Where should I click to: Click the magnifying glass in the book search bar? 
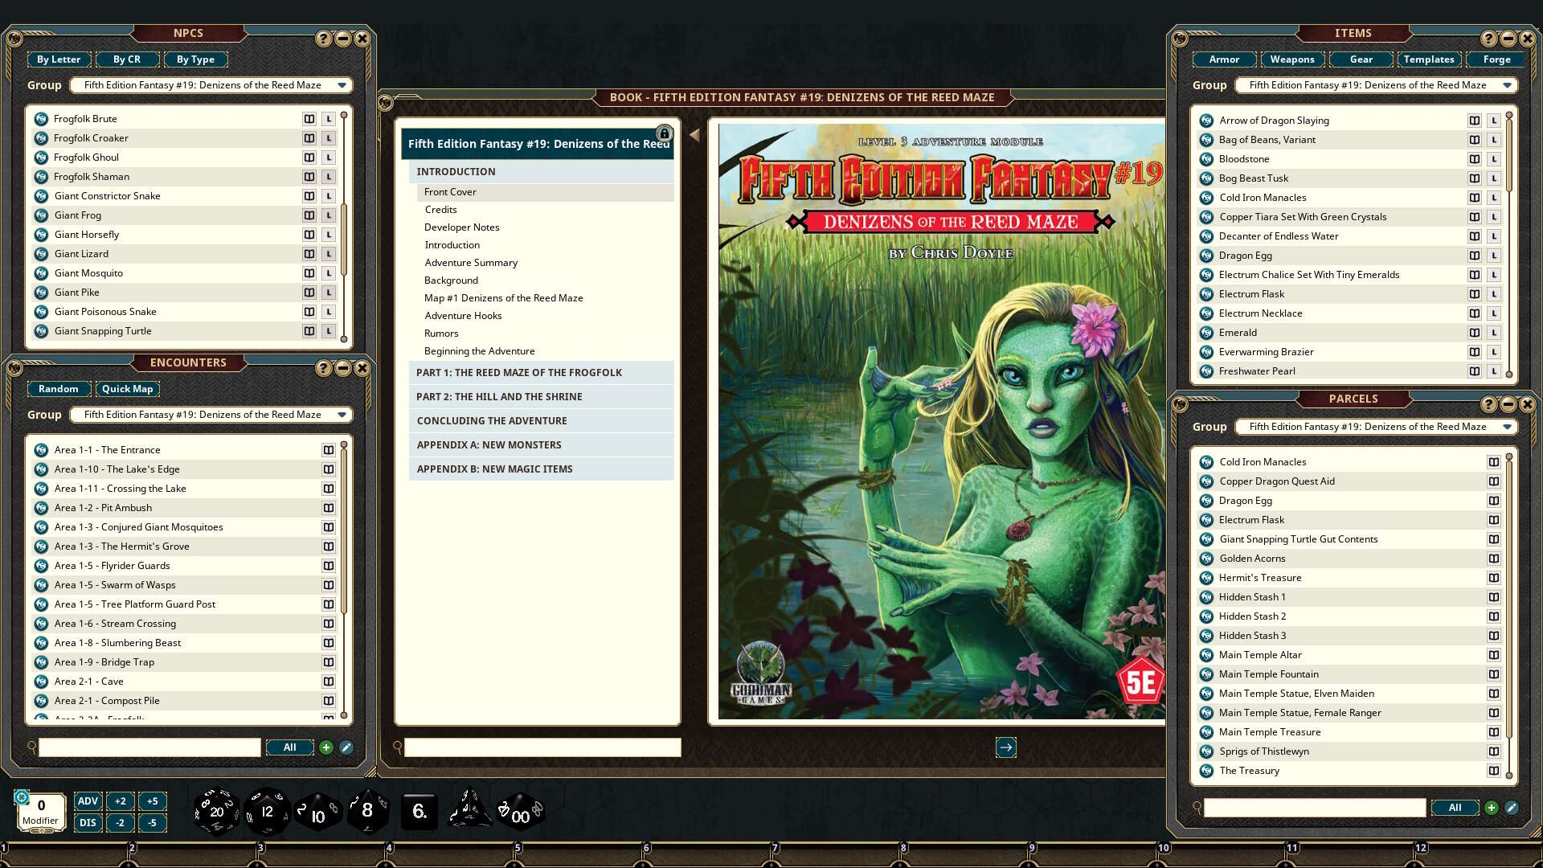tap(395, 747)
